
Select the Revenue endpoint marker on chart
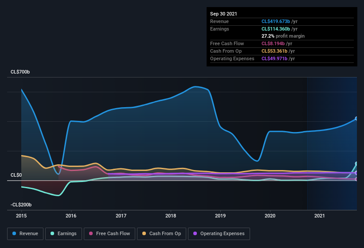tap(356, 118)
